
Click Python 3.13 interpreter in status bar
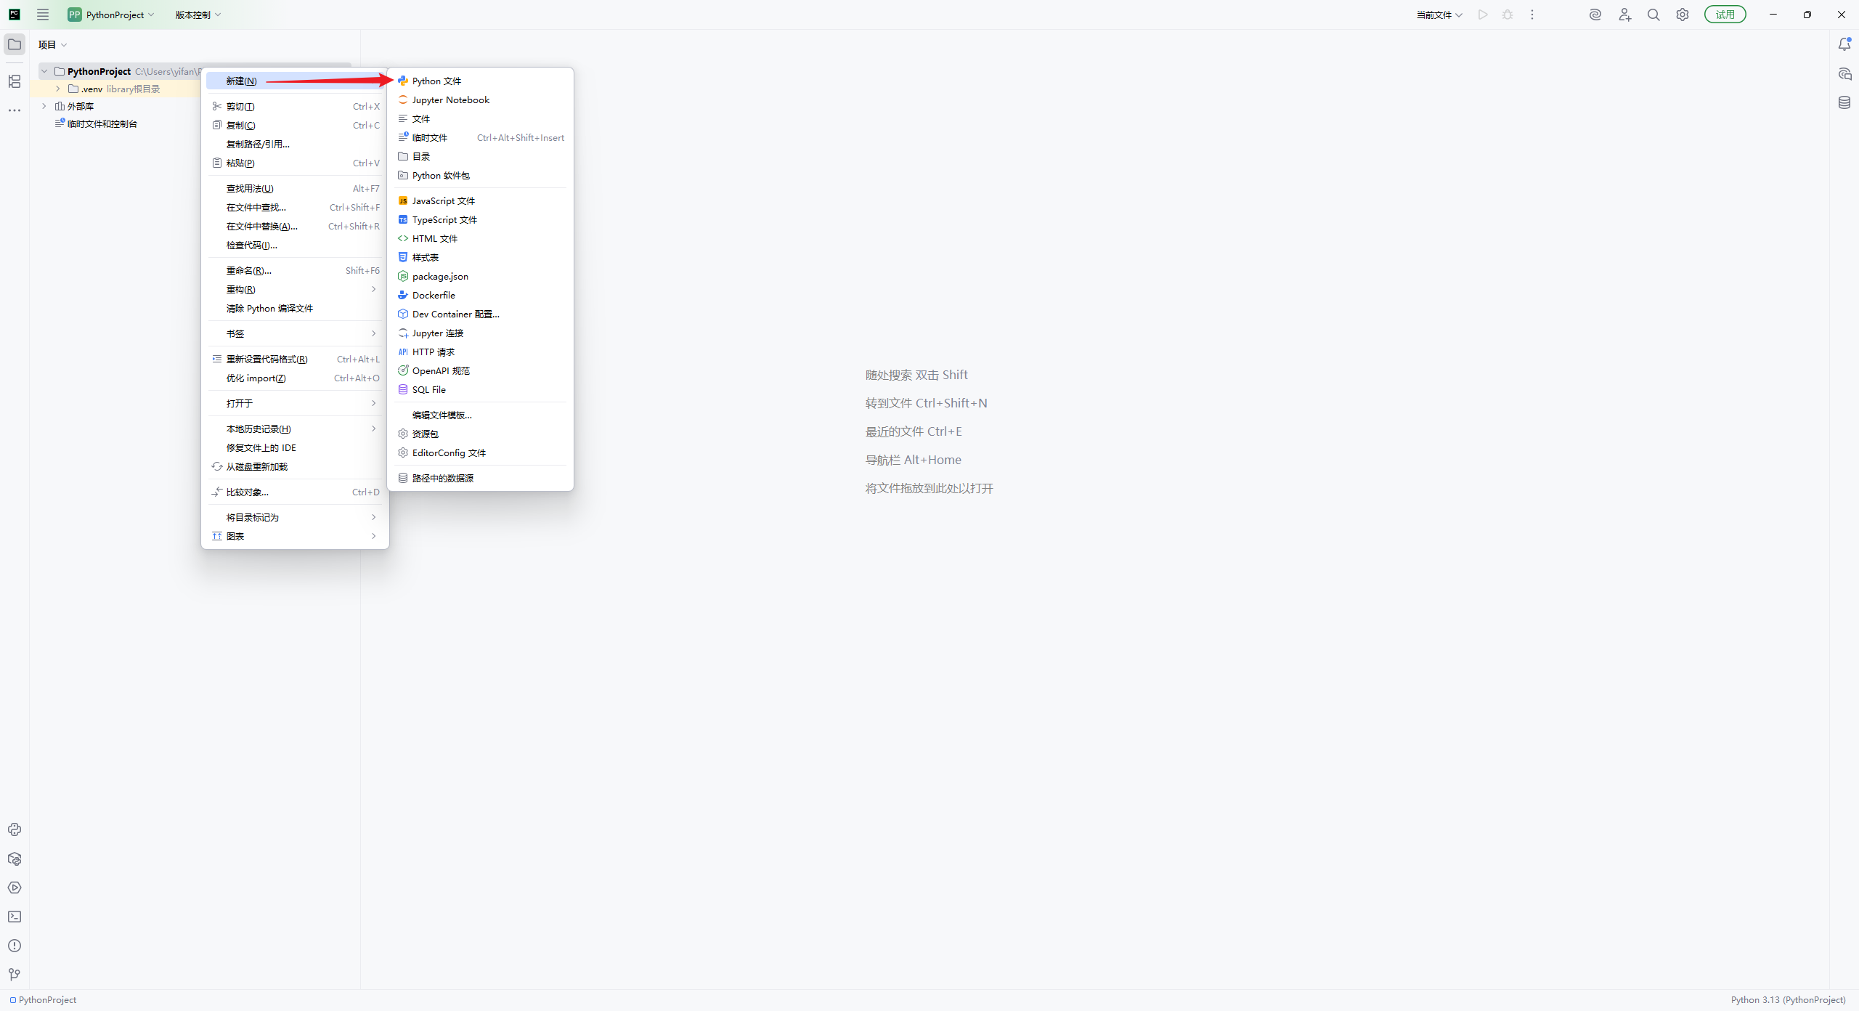(x=1787, y=999)
